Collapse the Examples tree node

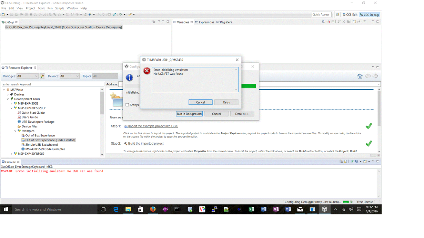click(x=15, y=131)
